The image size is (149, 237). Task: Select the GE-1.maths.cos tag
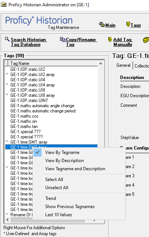[24, 116]
